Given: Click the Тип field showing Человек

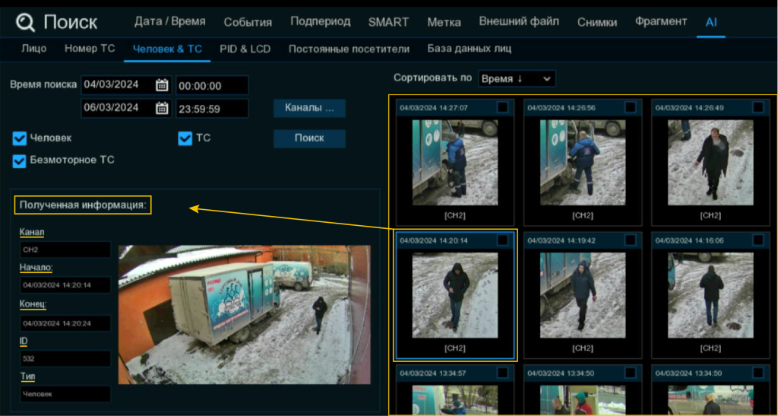Looking at the screenshot, I should [65, 394].
